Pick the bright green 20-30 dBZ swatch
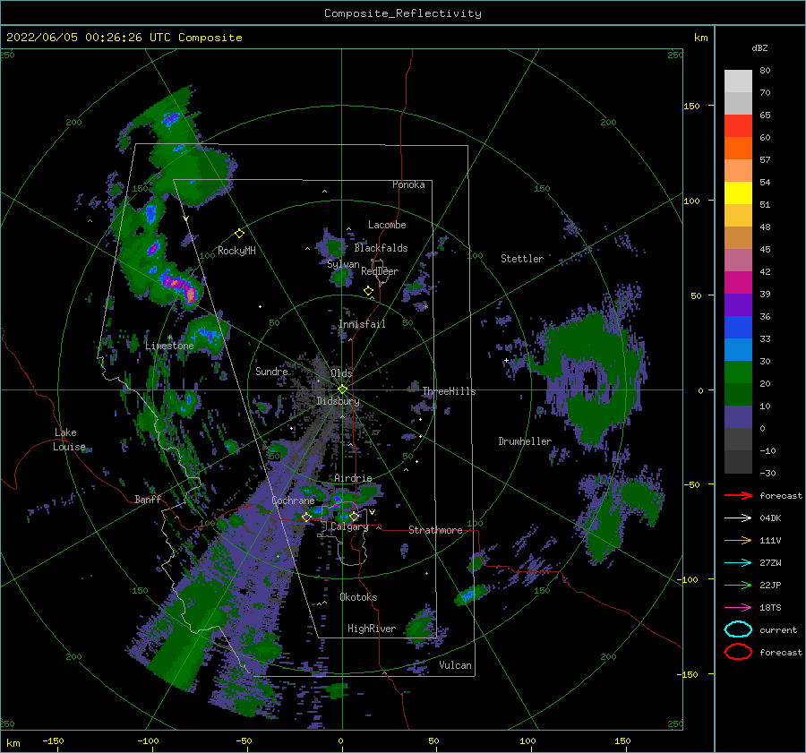This screenshot has height=753, width=806. (738, 372)
